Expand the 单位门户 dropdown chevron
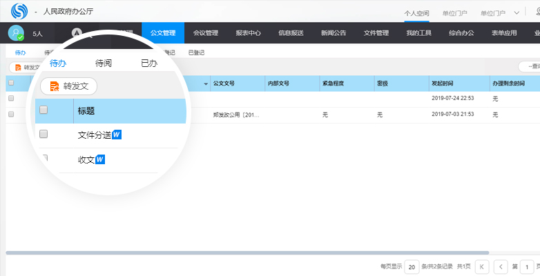Image resolution: width=540 pixels, height=276 pixels. [517, 12]
